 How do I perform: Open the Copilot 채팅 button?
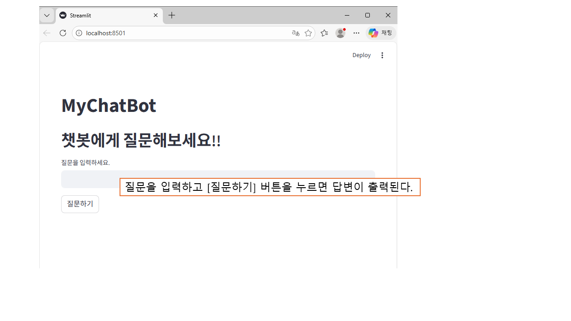381,33
